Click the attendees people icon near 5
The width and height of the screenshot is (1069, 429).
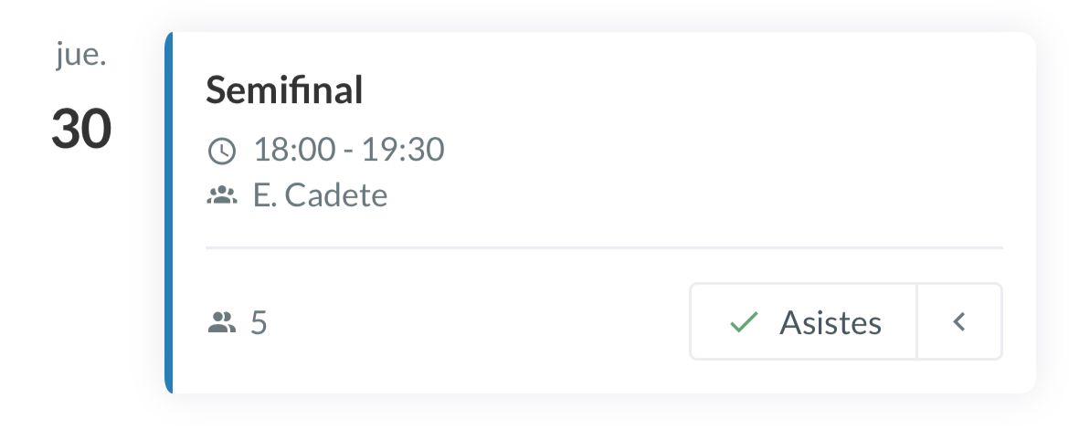pyautogui.click(x=222, y=322)
